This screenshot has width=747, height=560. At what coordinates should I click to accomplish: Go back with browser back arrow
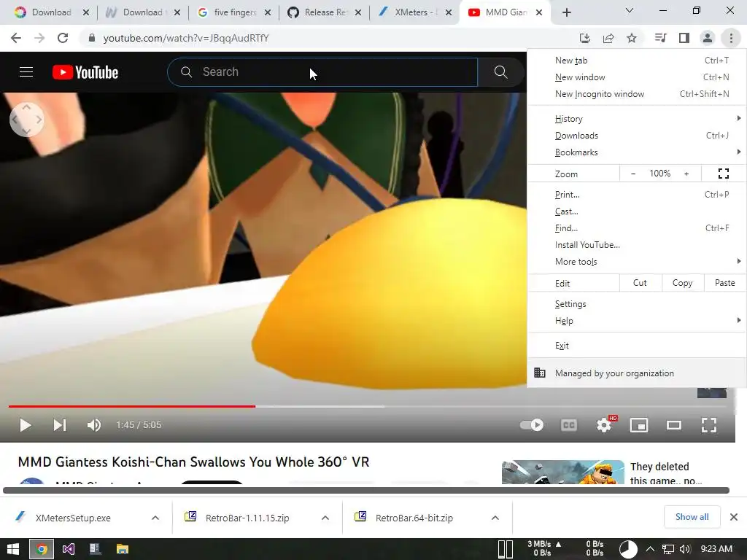click(x=16, y=38)
